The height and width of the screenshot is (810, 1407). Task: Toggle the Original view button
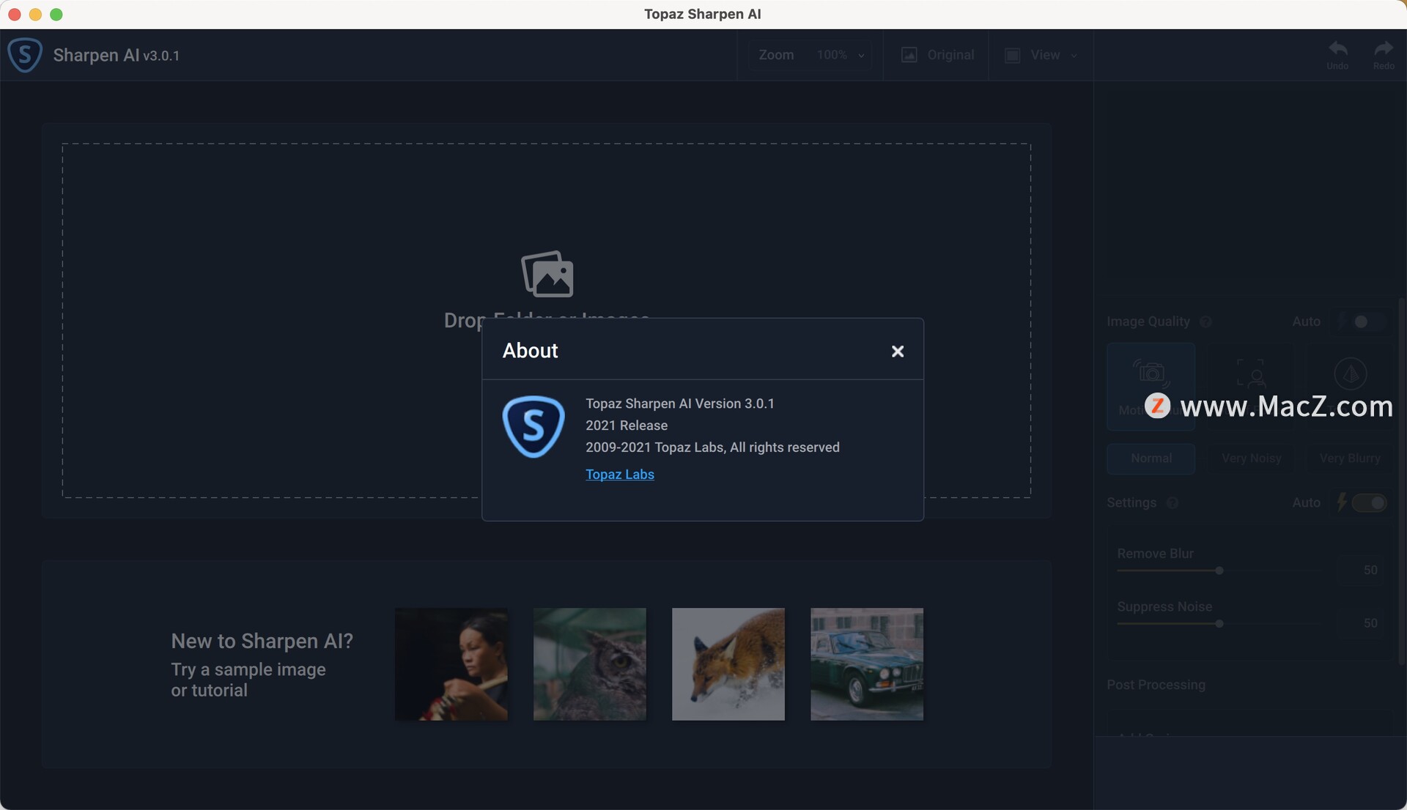click(937, 55)
